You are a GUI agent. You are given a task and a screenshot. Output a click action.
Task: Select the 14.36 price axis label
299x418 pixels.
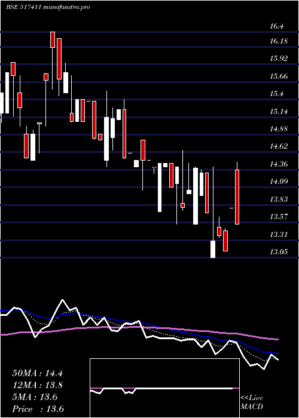pyautogui.click(x=279, y=164)
